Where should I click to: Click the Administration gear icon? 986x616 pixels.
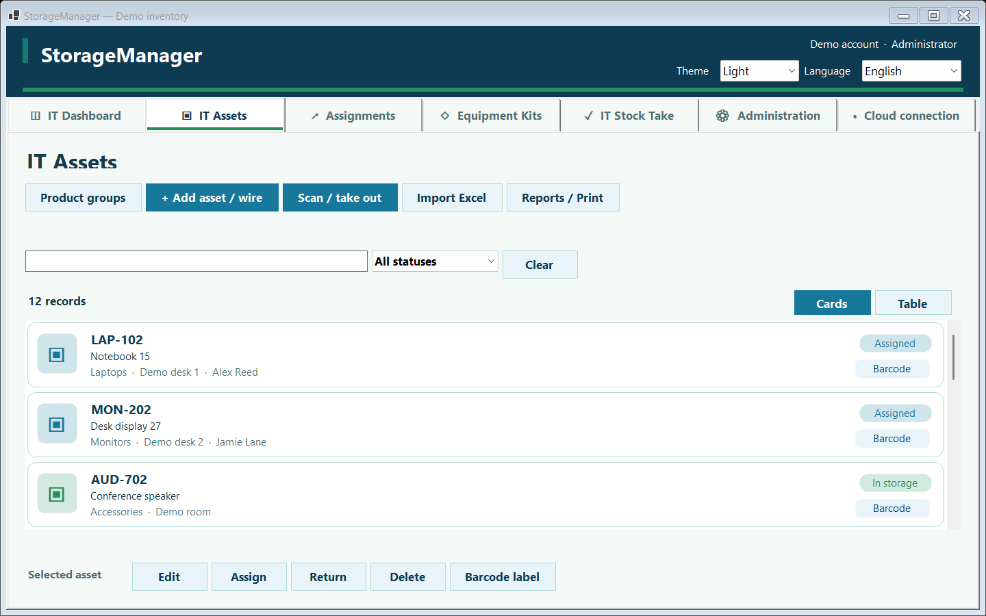tap(722, 116)
